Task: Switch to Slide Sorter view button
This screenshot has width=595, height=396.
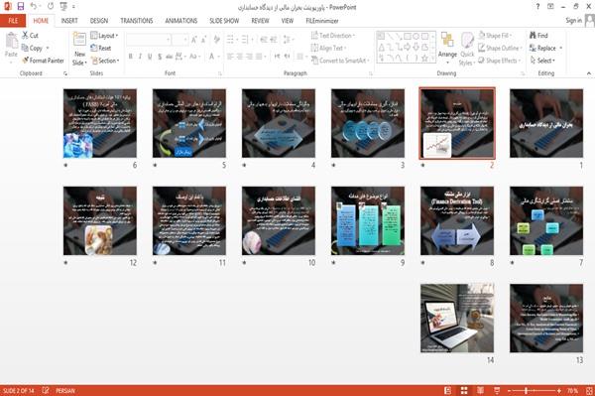Action: pos(464,391)
